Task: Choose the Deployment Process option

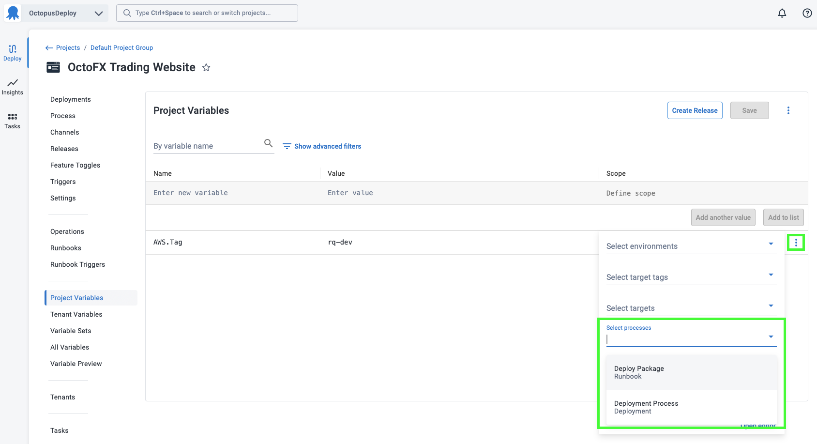Action: point(691,407)
